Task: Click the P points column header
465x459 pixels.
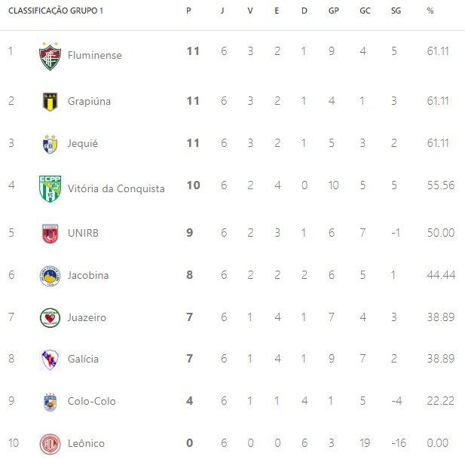Action: tap(188, 11)
